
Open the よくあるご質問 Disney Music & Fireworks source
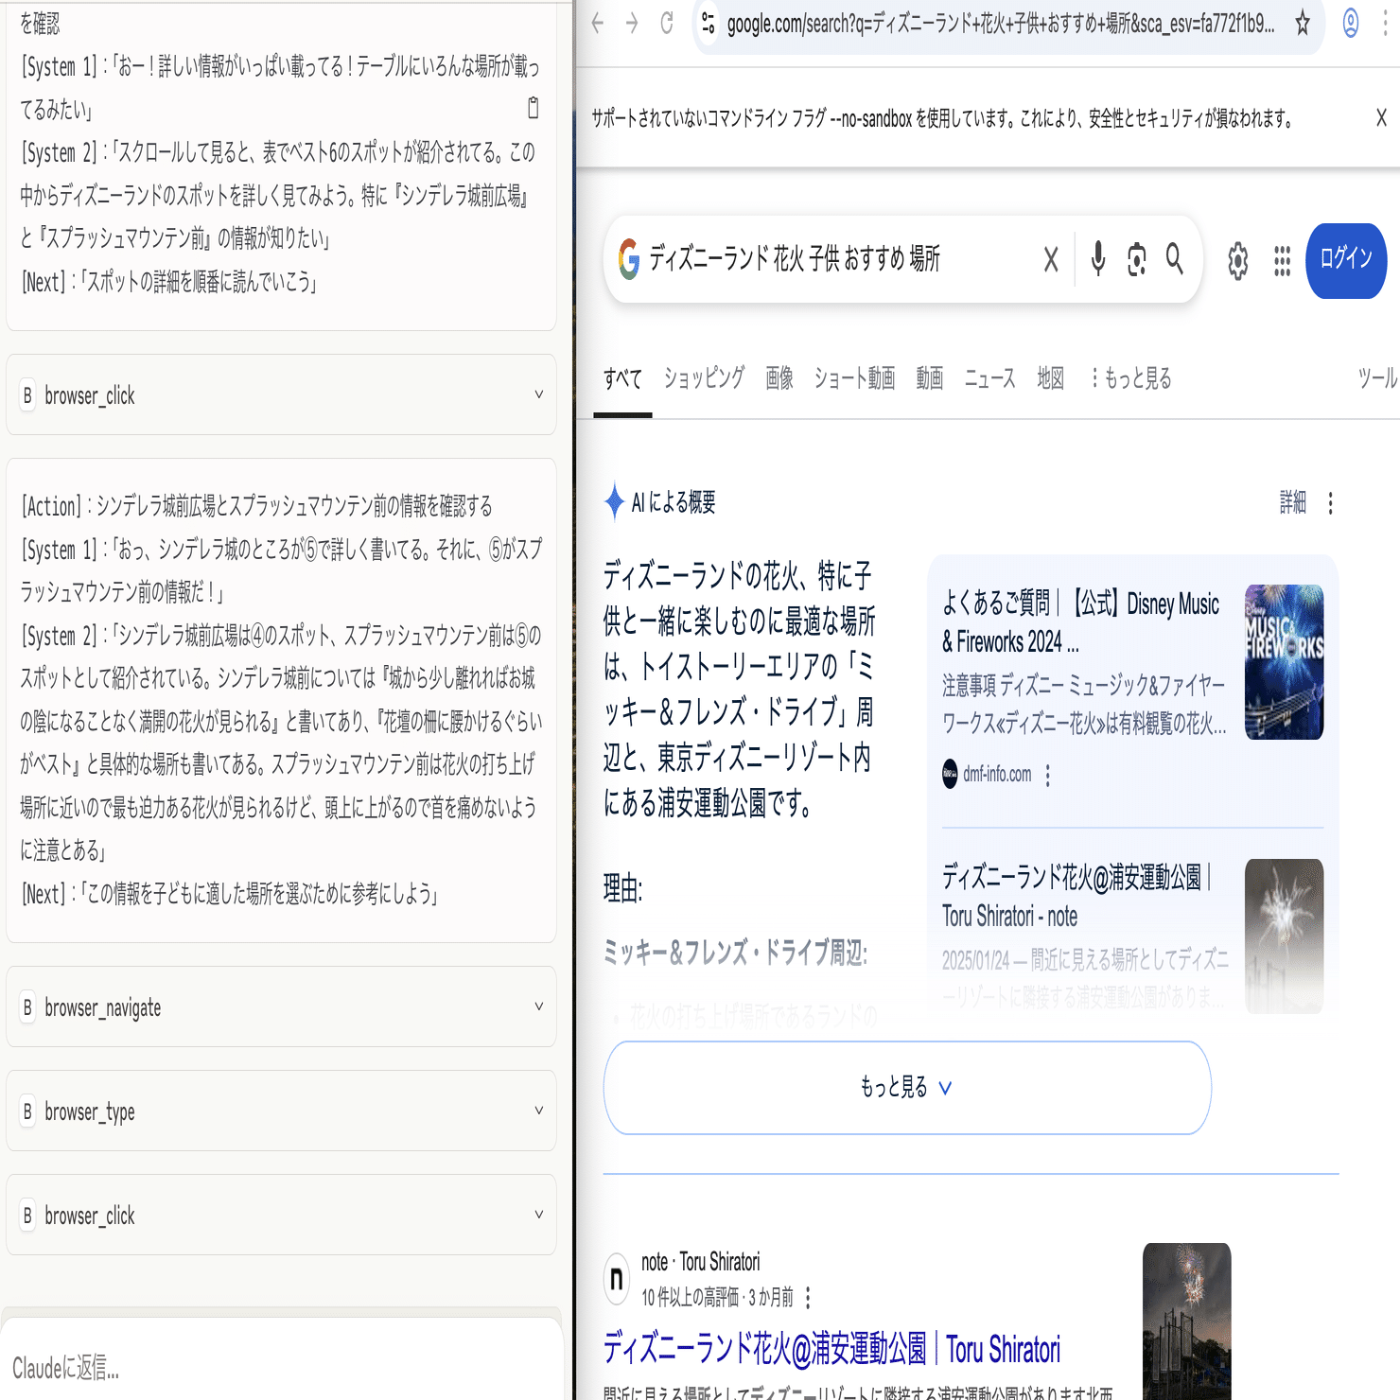click(1080, 622)
